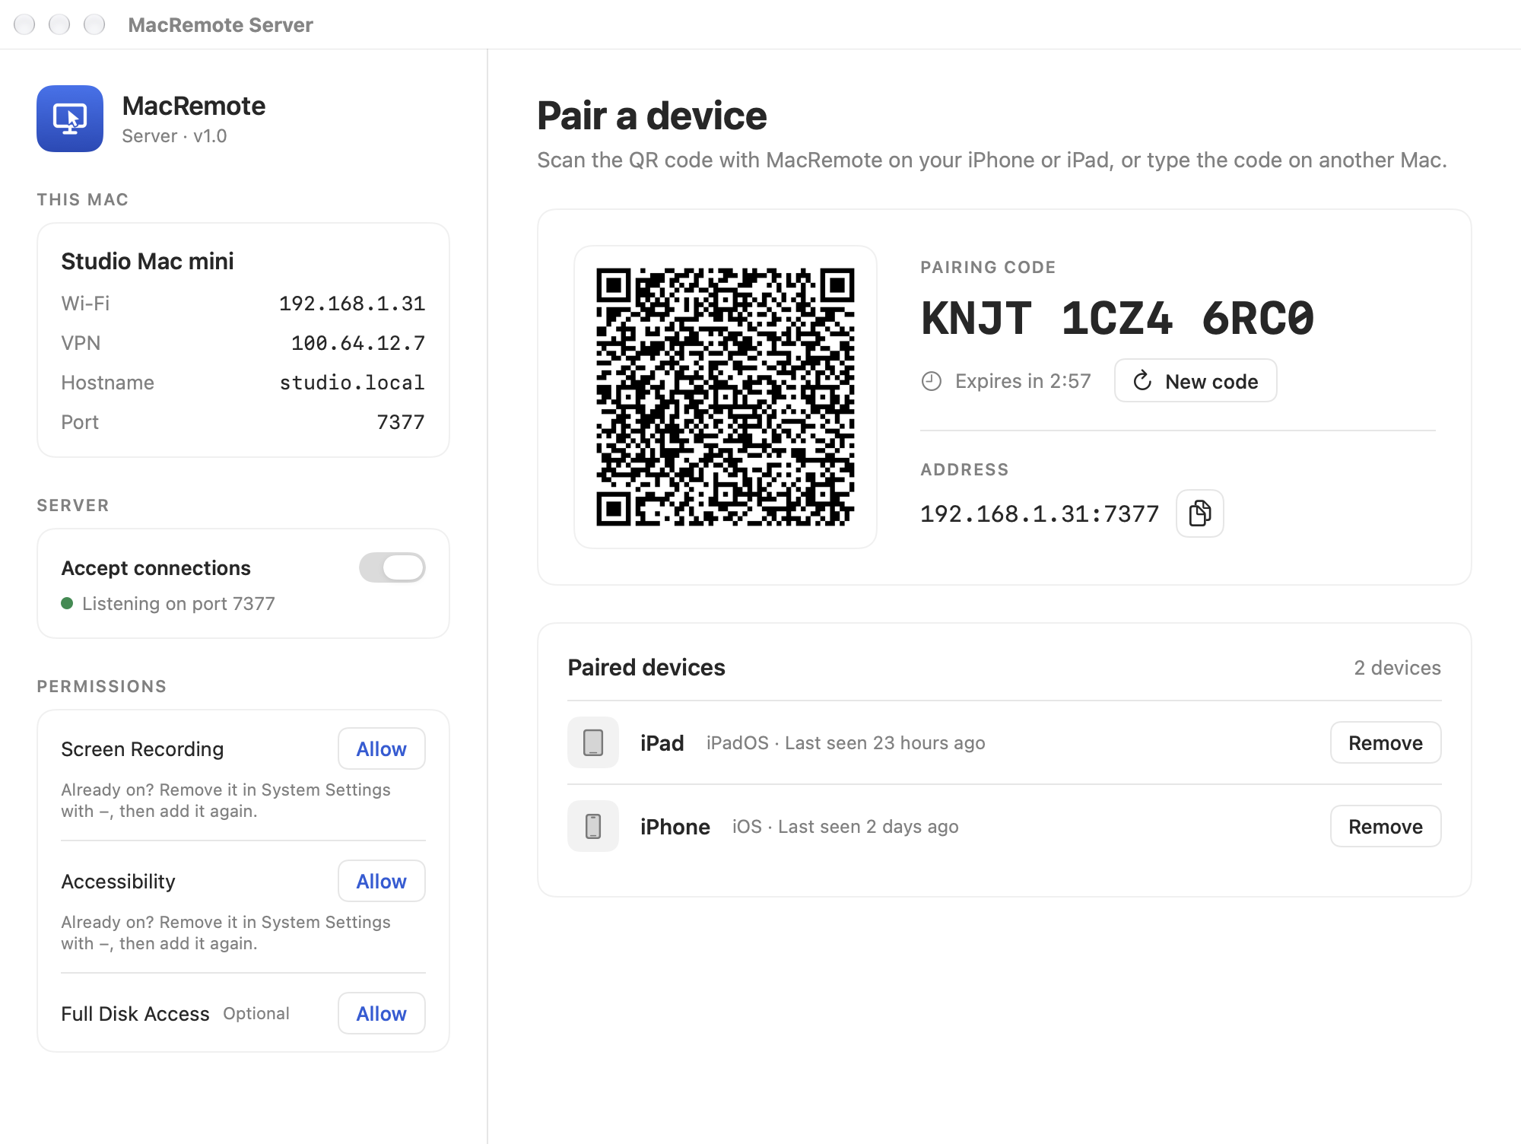The height and width of the screenshot is (1144, 1521).
Task: Remove the iPad paired device
Action: point(1386,743)
